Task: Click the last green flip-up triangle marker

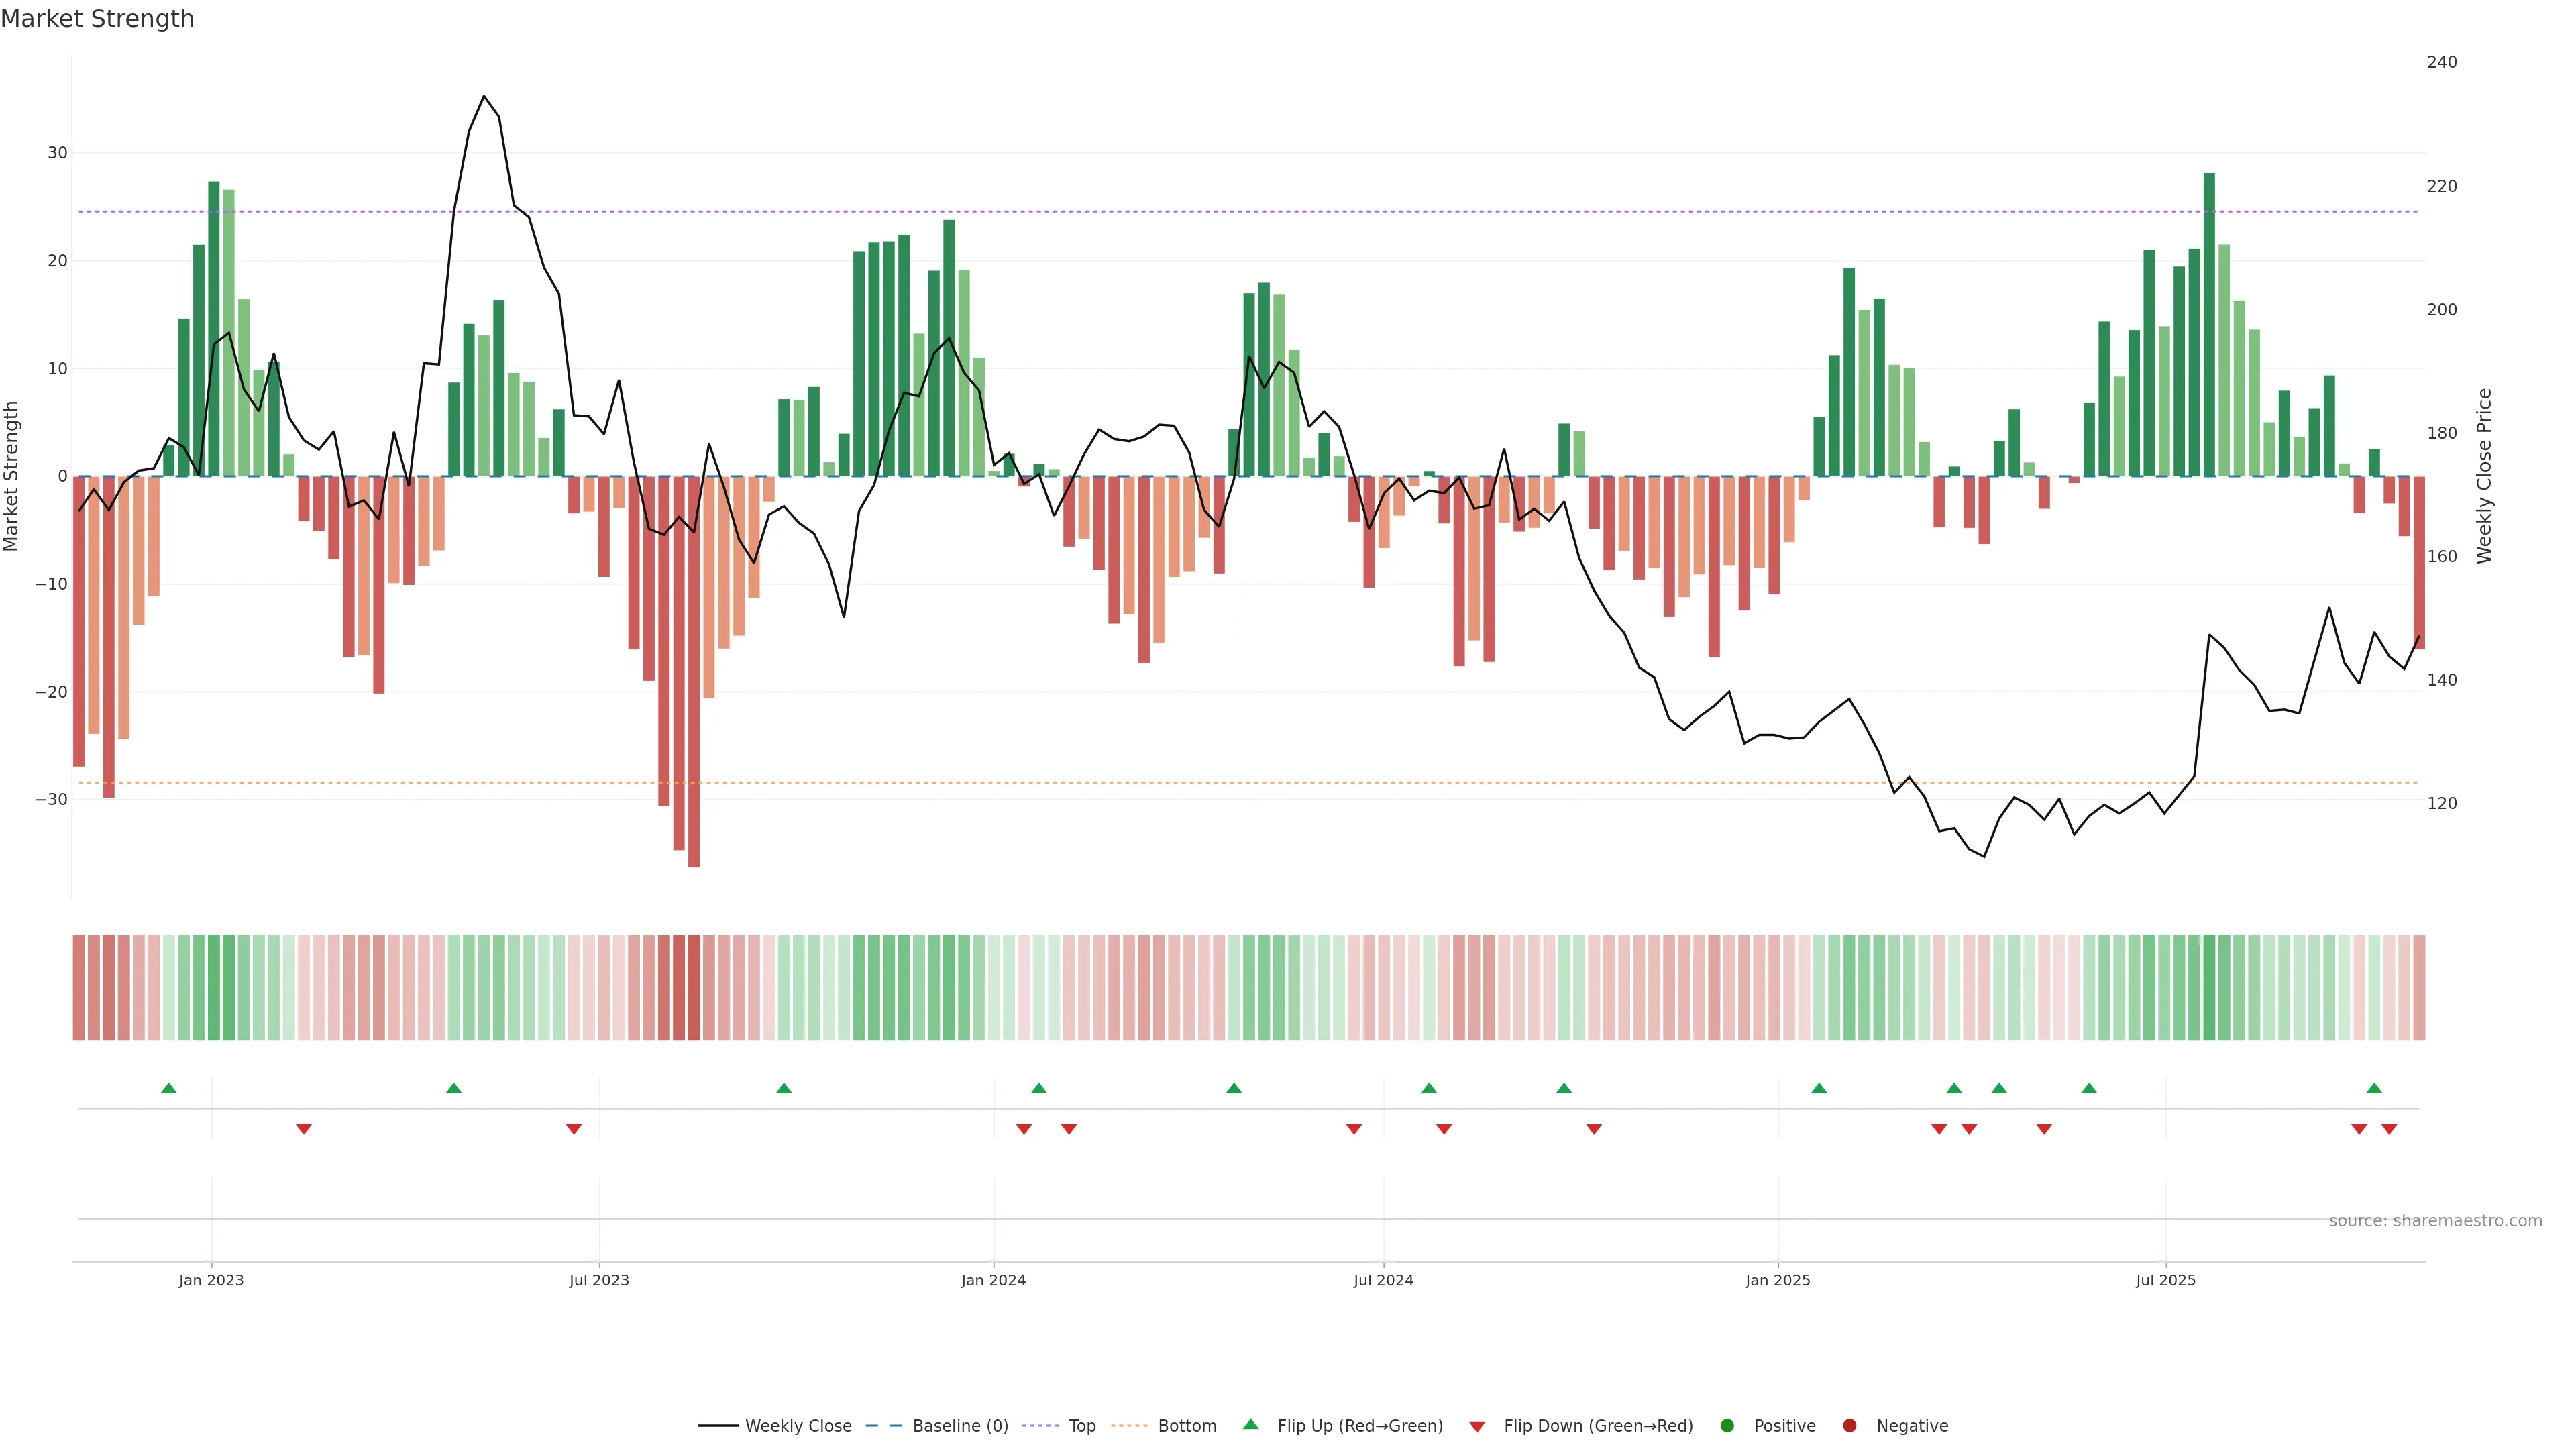Action: coord(2374,1088)
